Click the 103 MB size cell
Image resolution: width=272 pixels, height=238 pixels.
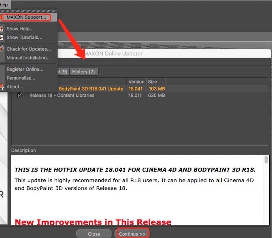point(157,89)
